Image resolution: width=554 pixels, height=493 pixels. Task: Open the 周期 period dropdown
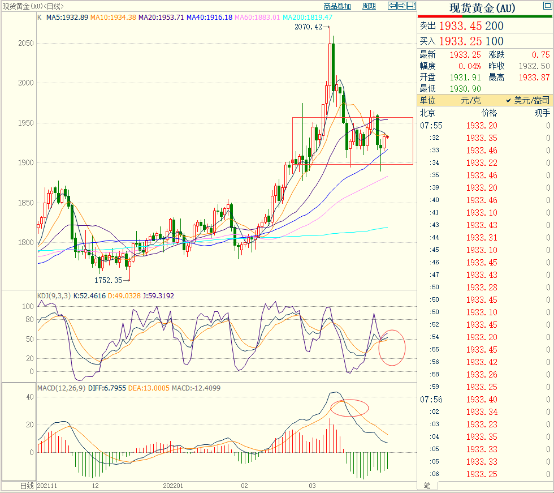[369, 6]
